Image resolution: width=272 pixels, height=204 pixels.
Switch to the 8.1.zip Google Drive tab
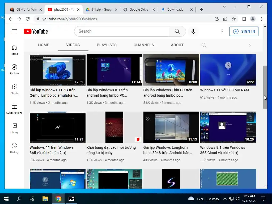tap(101, 10)
